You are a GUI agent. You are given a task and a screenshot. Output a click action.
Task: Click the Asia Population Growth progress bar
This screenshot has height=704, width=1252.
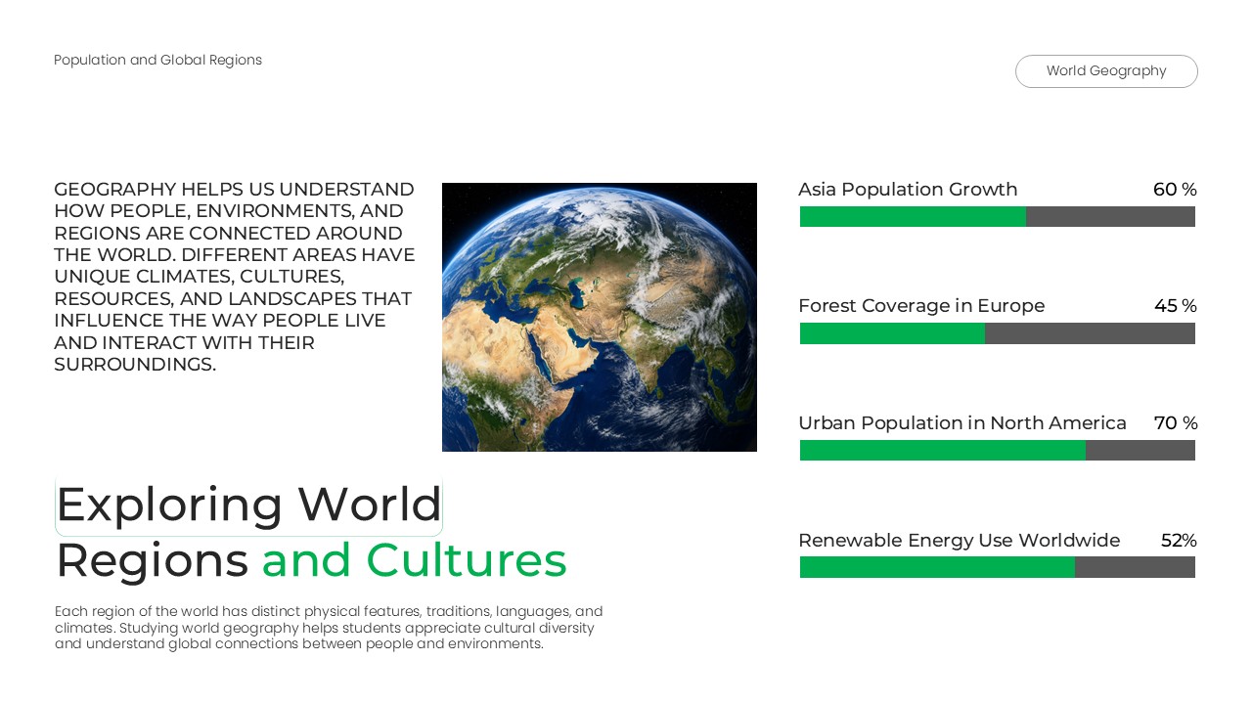998,217
